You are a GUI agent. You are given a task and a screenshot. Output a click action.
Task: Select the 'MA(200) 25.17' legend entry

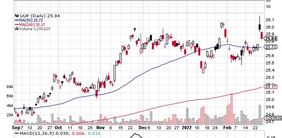32,24
